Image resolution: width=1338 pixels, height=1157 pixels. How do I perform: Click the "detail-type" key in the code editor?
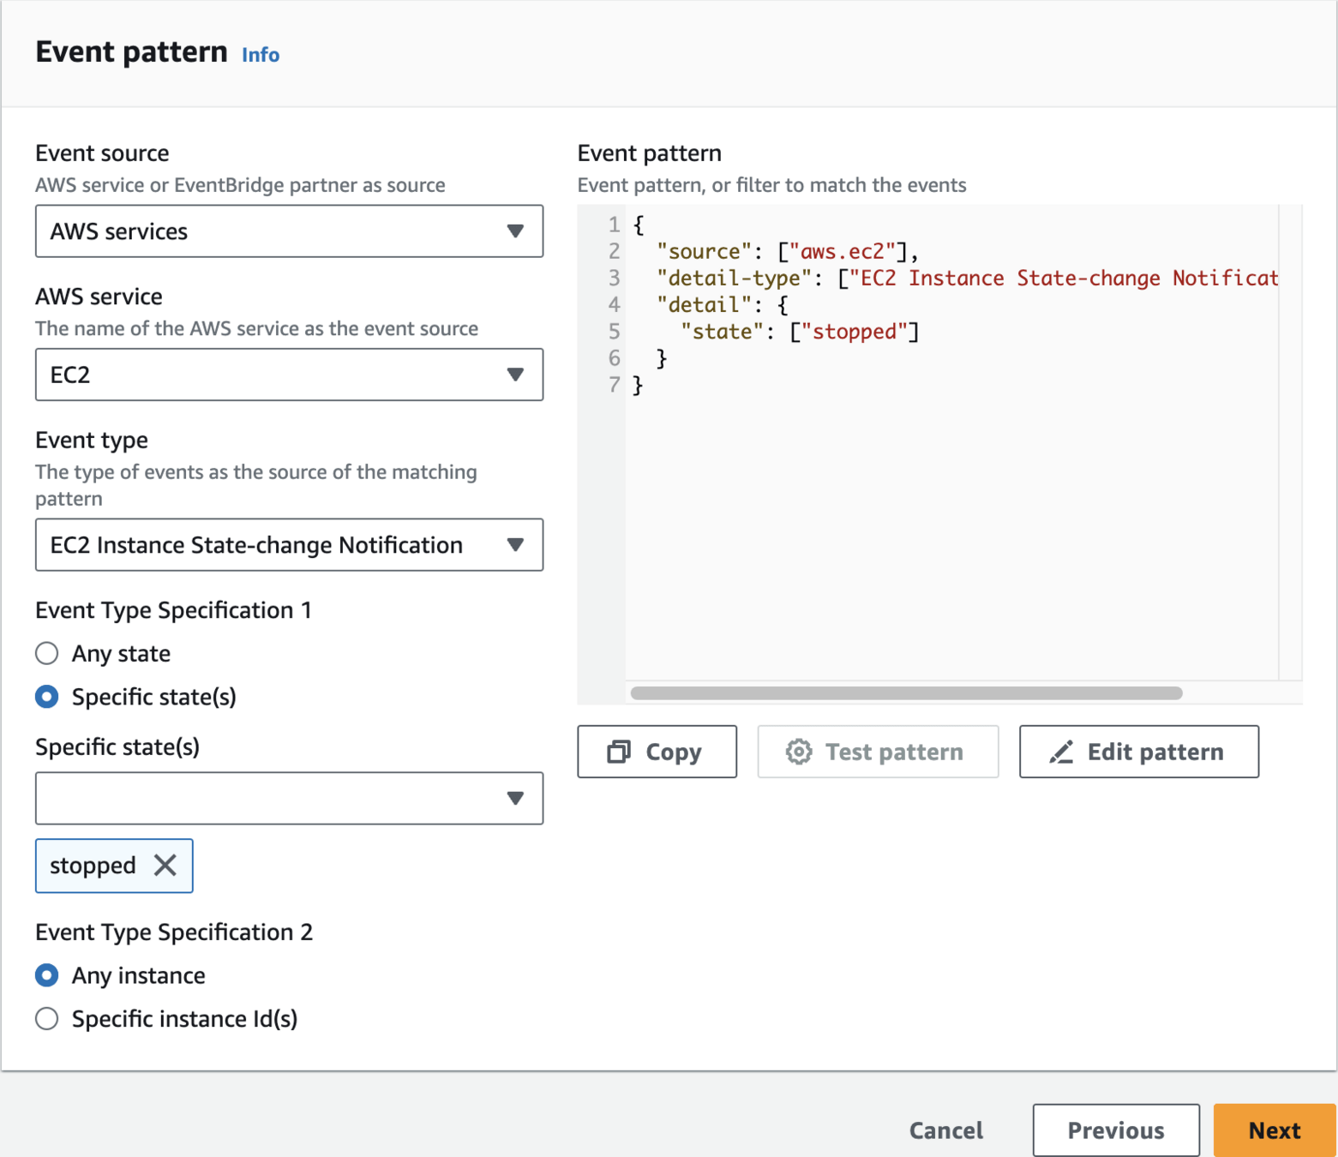[x=734, y=279]
